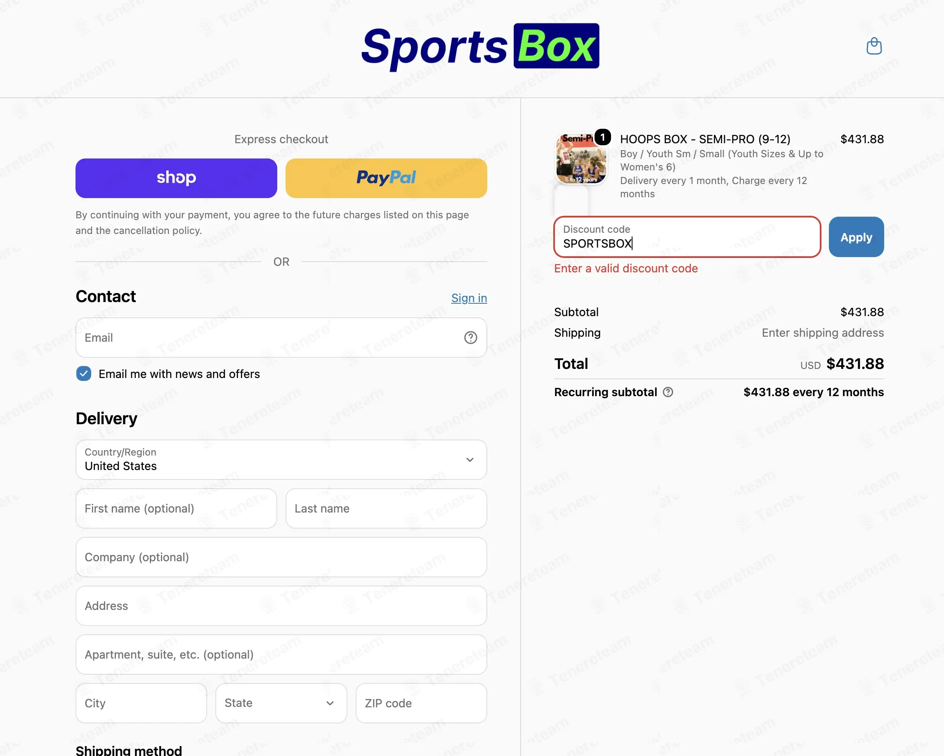Click the HOOPS BOX - SEMI-PRO (9-12) title

(705, 139)
